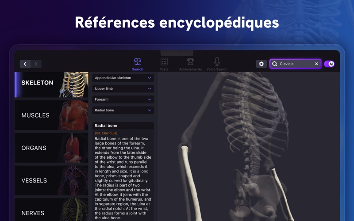Click the magnifier icon in search box
Image resolution: width=354 pixels, height=221 pixels.
point(274,64)
